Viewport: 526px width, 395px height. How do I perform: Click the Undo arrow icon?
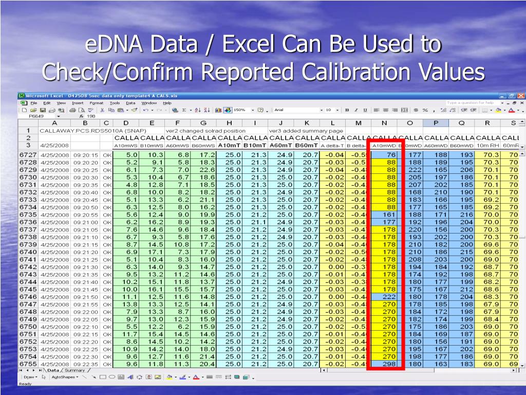click(145, 110)
